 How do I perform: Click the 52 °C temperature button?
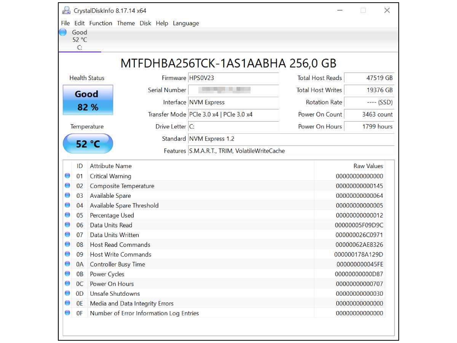[88, 144]
